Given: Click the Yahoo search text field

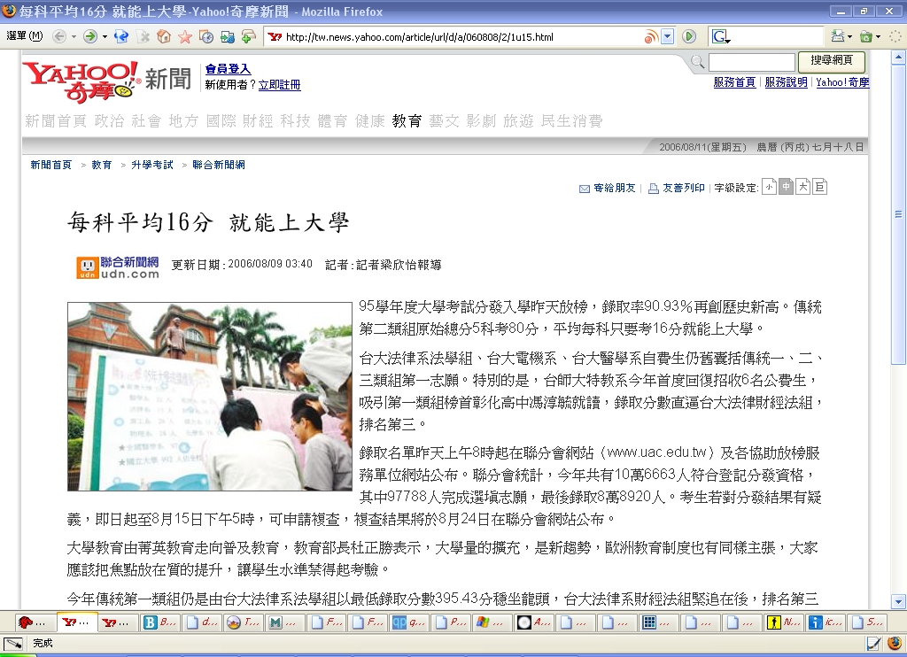Looking at the screenshot, I should (751, 62).
